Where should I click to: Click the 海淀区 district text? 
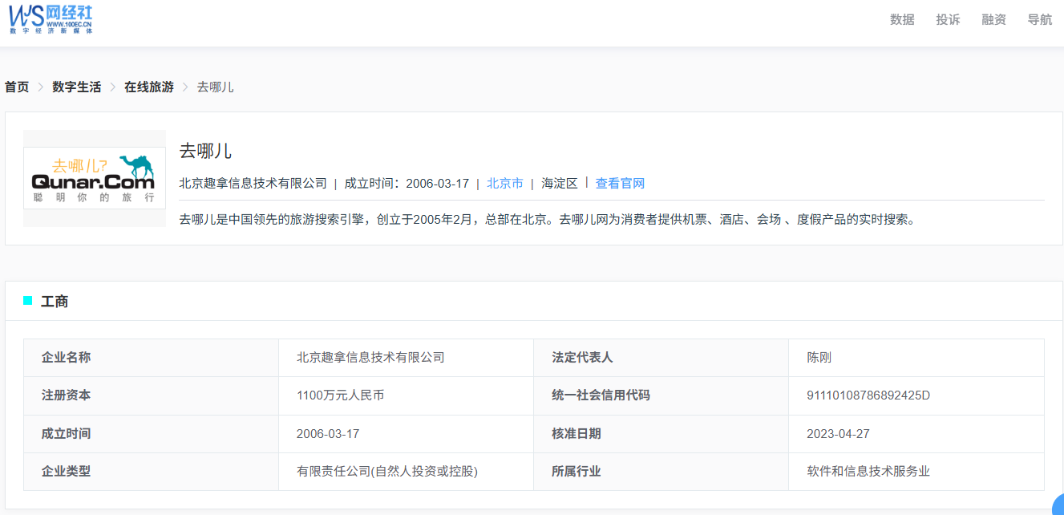pos(560,183)
